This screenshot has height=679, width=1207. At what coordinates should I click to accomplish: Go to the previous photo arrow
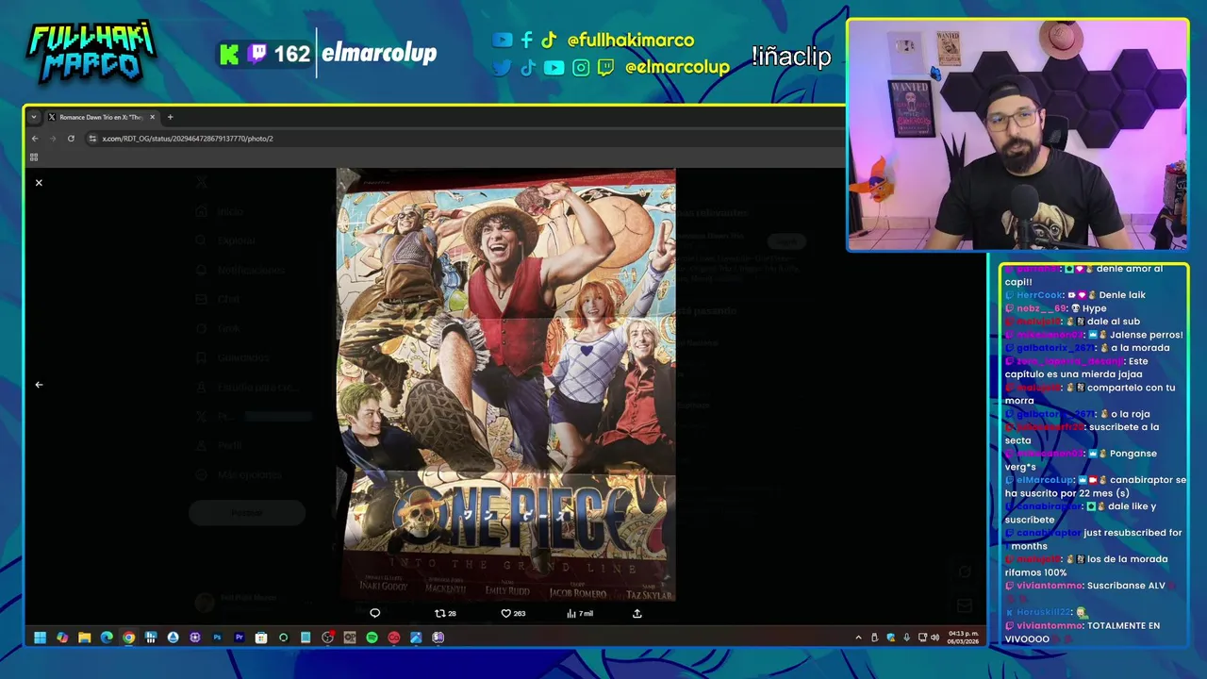tap(39, 385)
